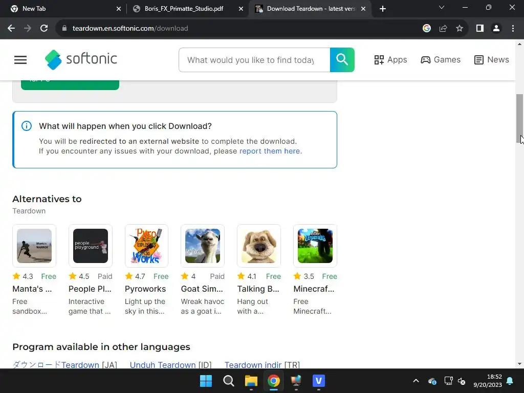Open Chrome's three-dot menu
The image size is (524, 393).
pos(513,29)
